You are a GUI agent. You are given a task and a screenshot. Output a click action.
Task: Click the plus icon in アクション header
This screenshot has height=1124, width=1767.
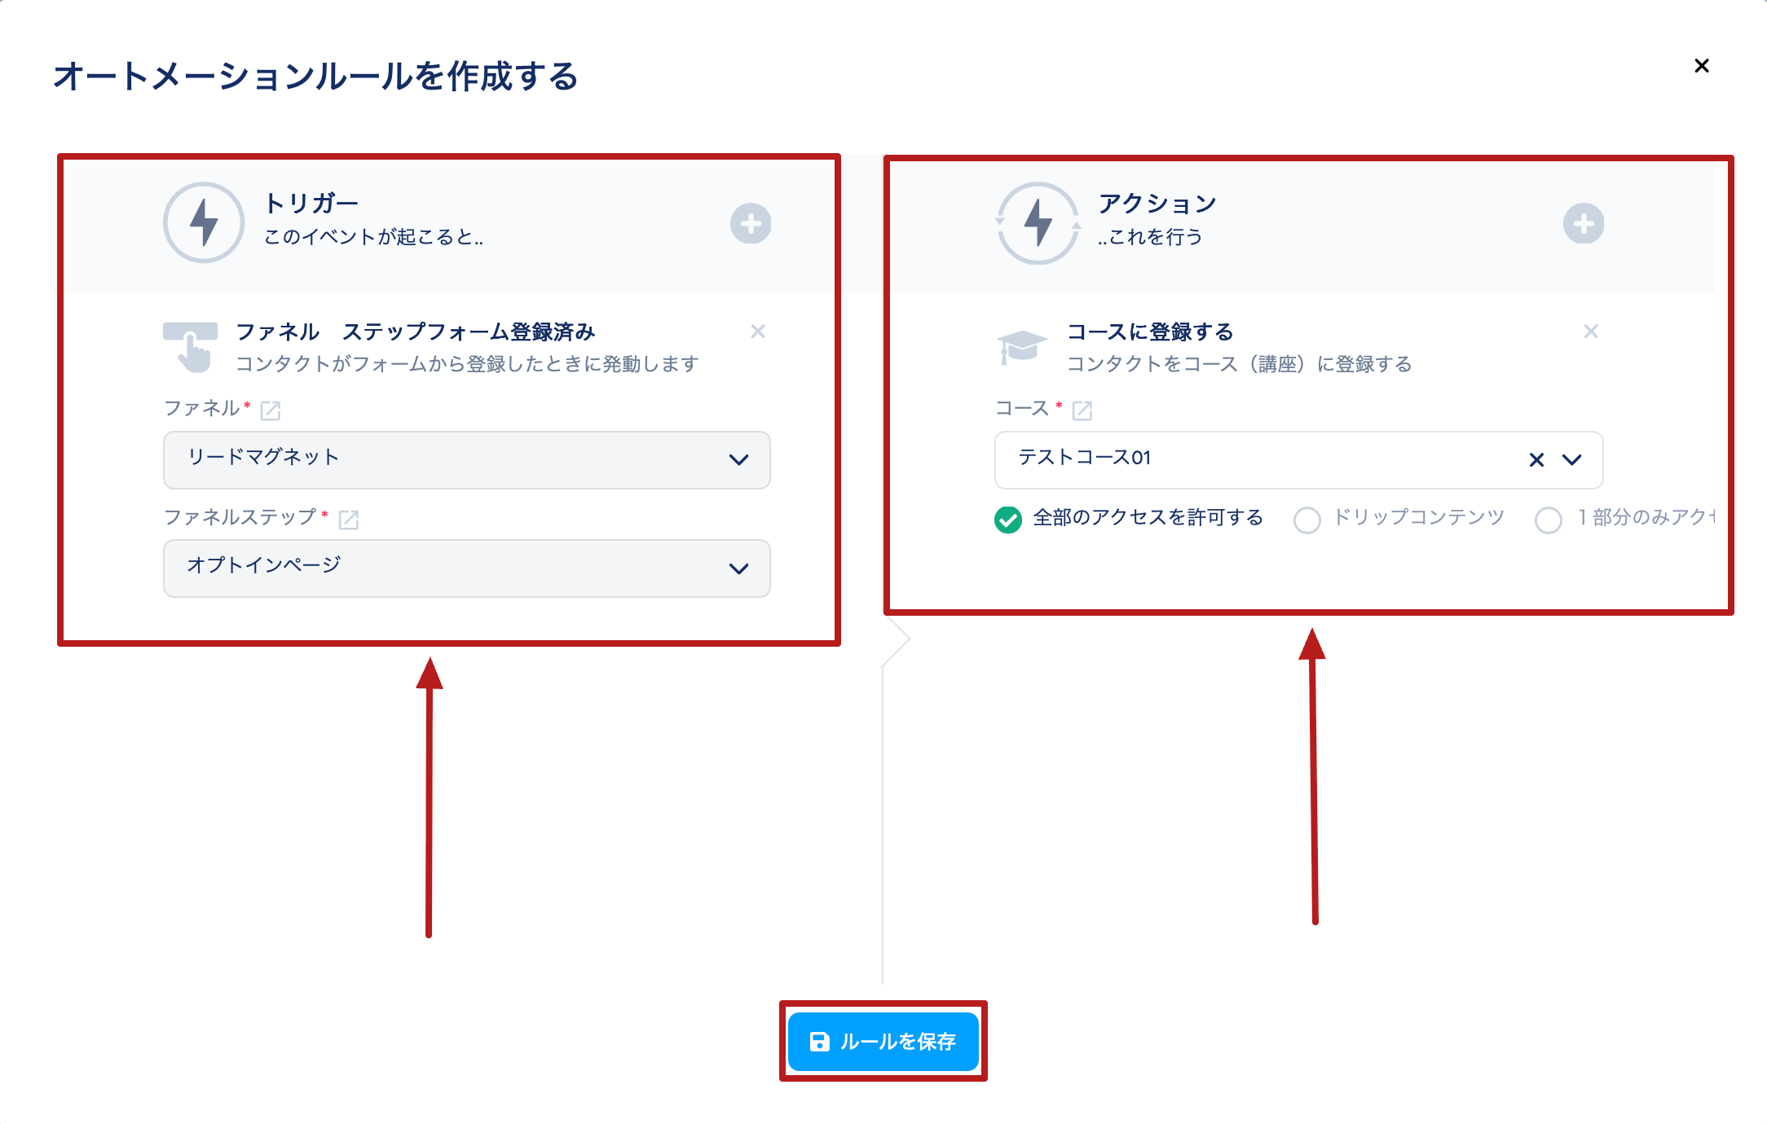point(1583,223)
